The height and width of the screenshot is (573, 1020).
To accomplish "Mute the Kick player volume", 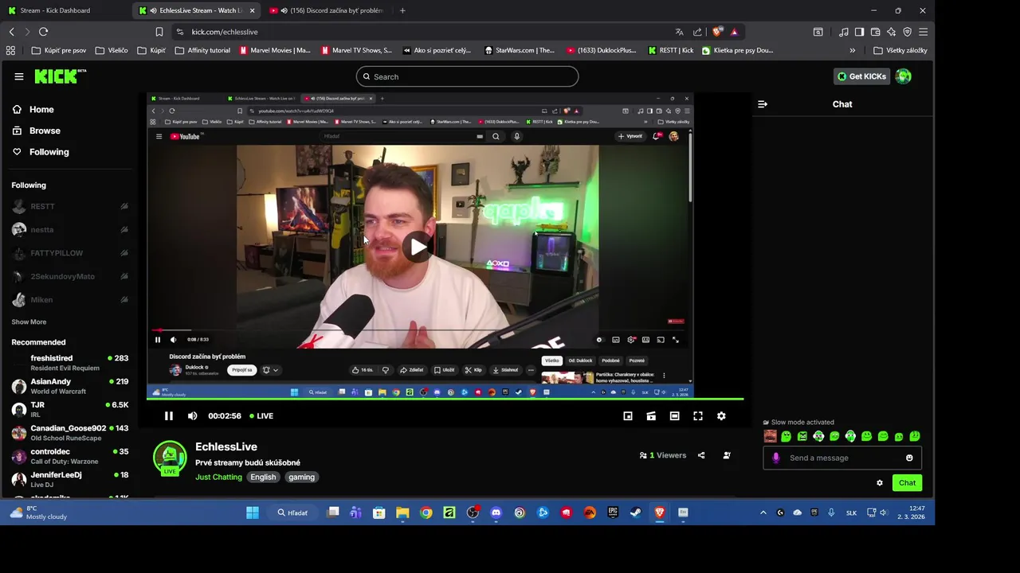I will click(x=192, y=415).
